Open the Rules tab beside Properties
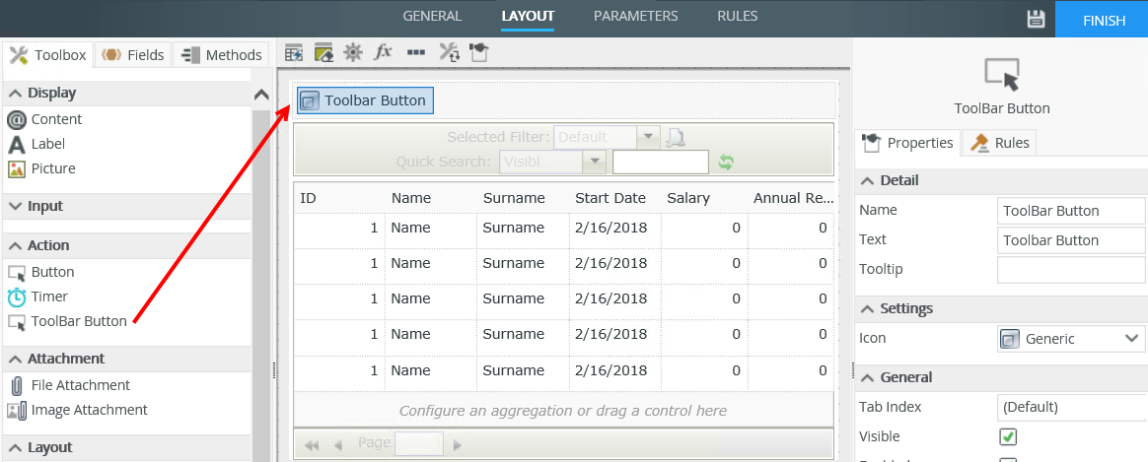The image size is (1148, 462). (1000, 143)
